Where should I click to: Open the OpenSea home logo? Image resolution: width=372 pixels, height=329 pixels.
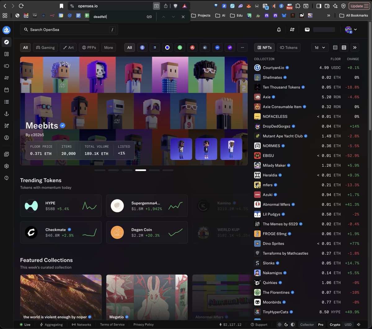(7, 30)
